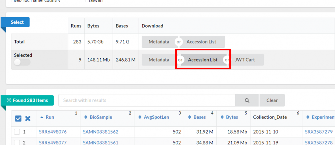
Task: Check the box for row 1 SRR6498076
Action: point(17,132)
